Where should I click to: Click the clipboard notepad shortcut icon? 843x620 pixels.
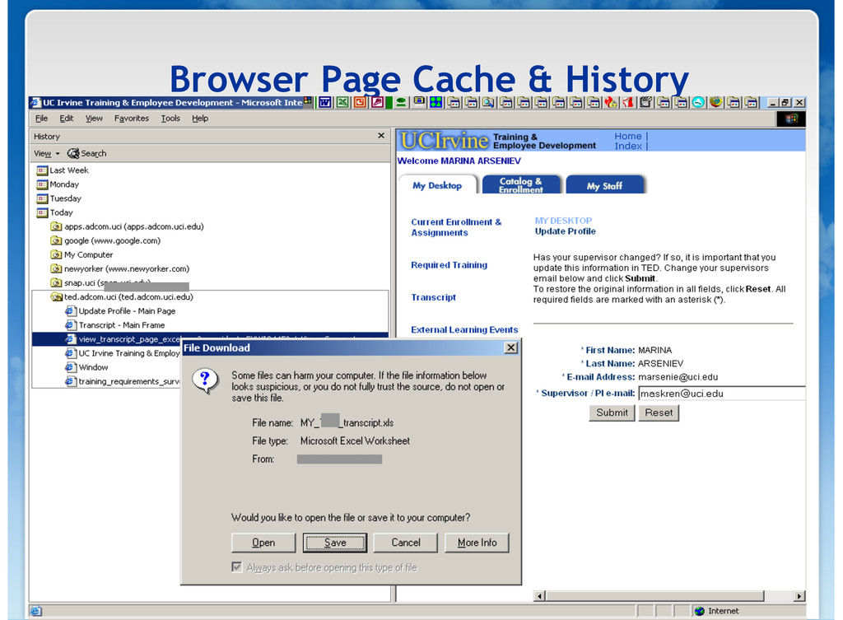click(x=645, y=102)
